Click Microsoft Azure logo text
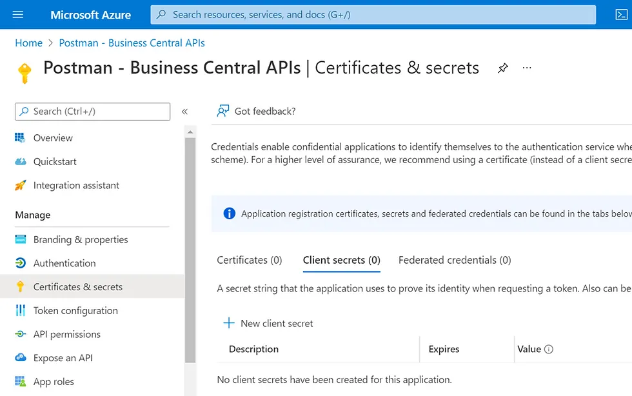 pyautogui.click(x=91, y=15)
